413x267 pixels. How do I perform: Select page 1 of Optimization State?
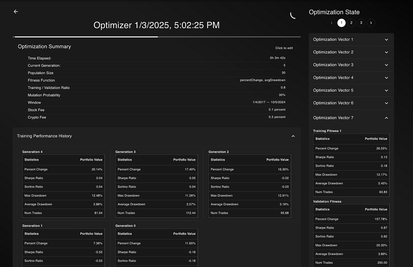click(x=342, y=23)
